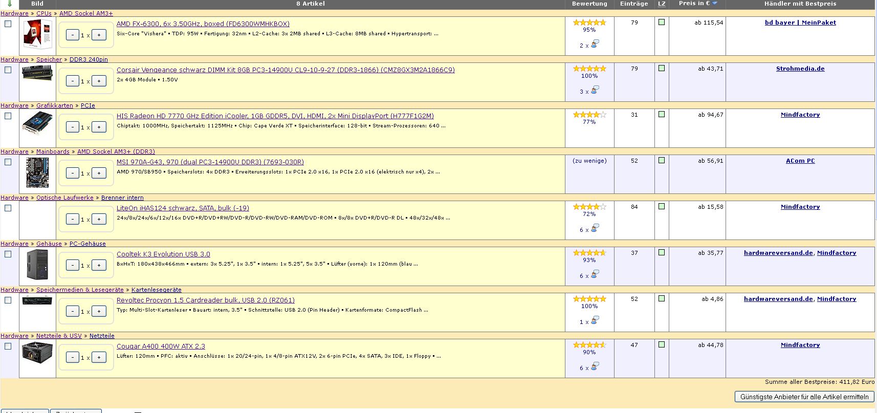Open reviews icon in Cougar A400 row

pos(595,366)
